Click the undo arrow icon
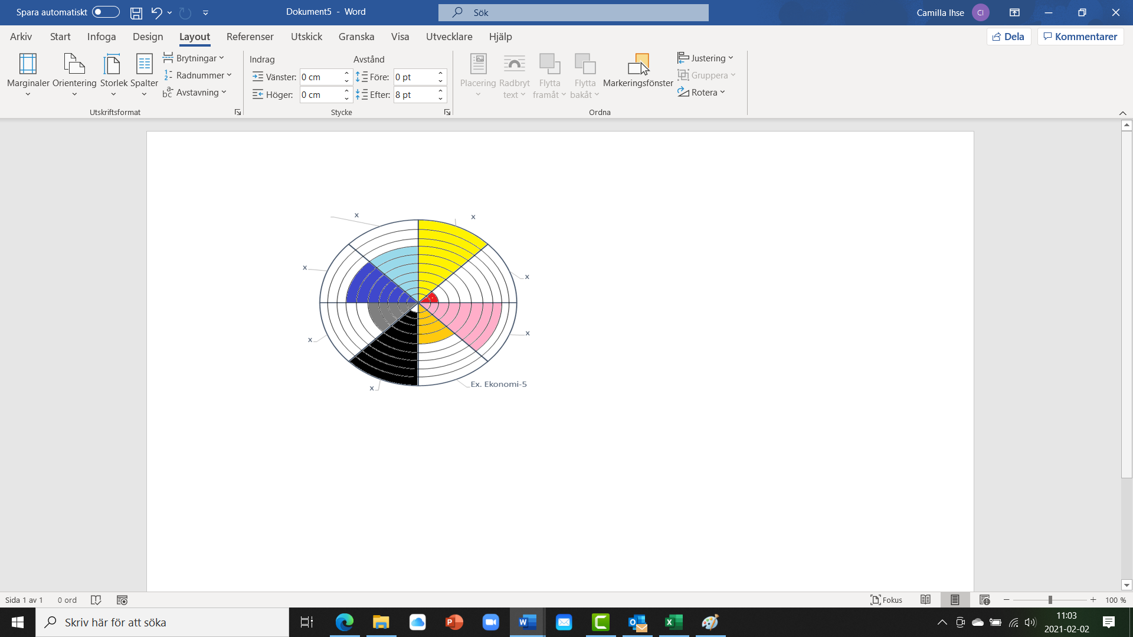1133x637 pixels. (156, 12)
